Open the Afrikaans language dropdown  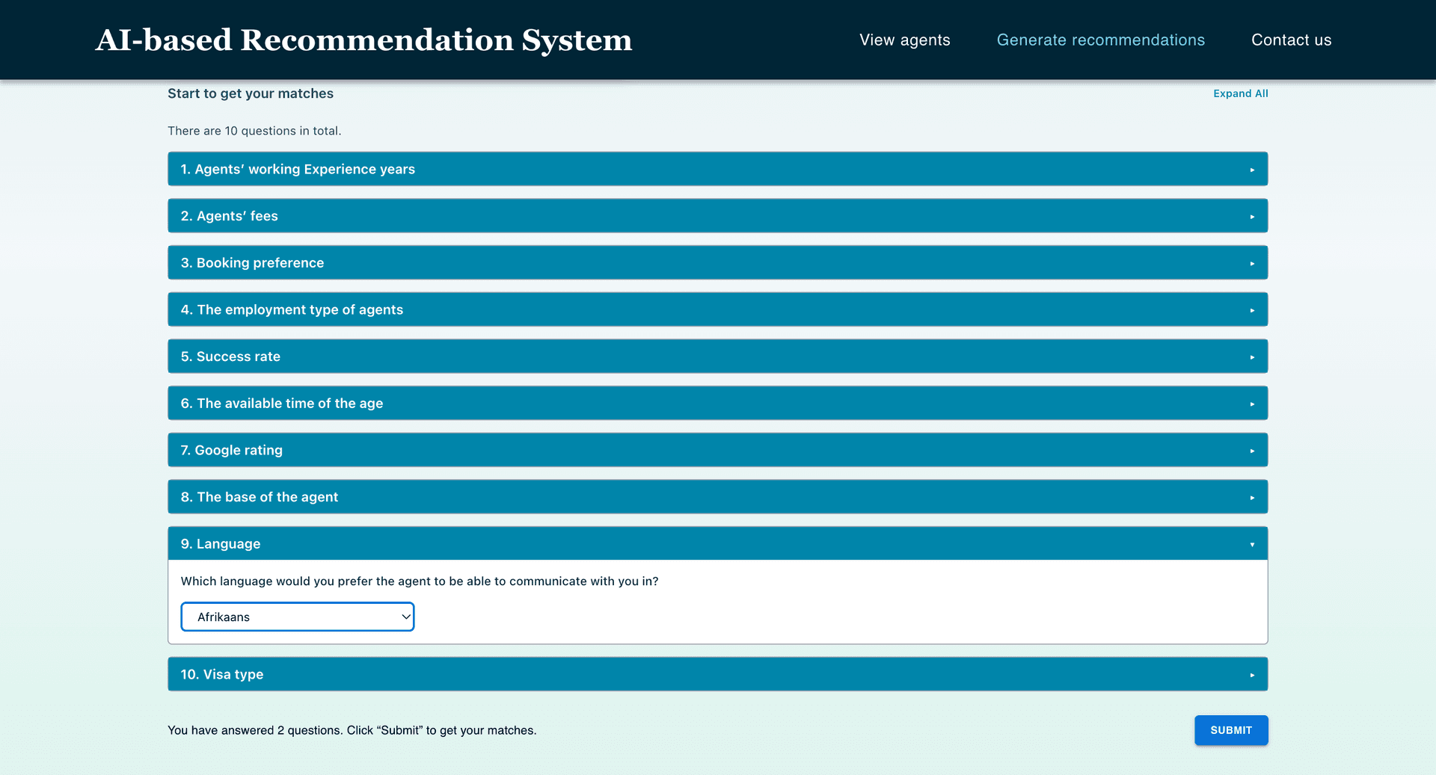pyautogui.click(x=298, y=617)
